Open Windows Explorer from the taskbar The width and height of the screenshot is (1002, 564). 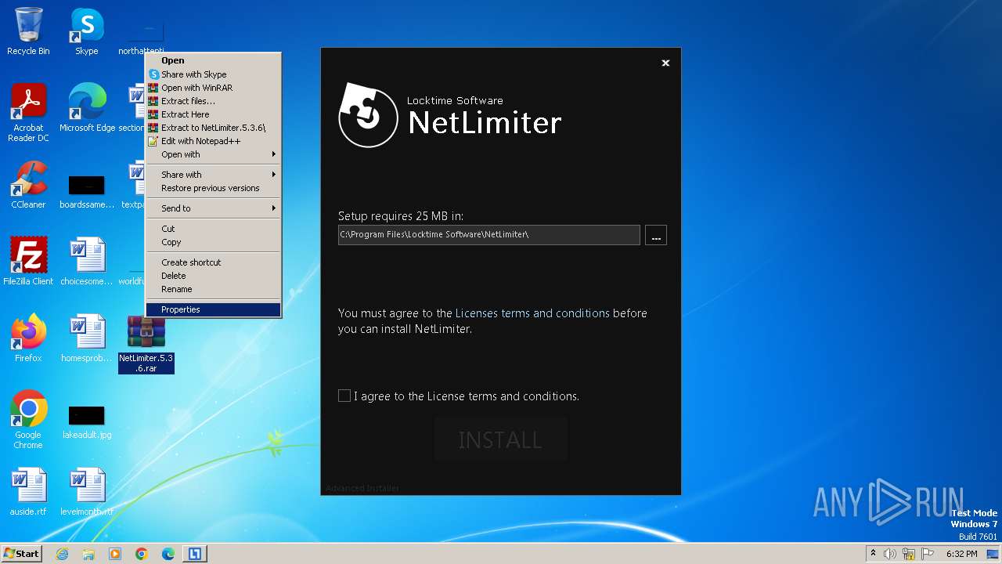88,554
